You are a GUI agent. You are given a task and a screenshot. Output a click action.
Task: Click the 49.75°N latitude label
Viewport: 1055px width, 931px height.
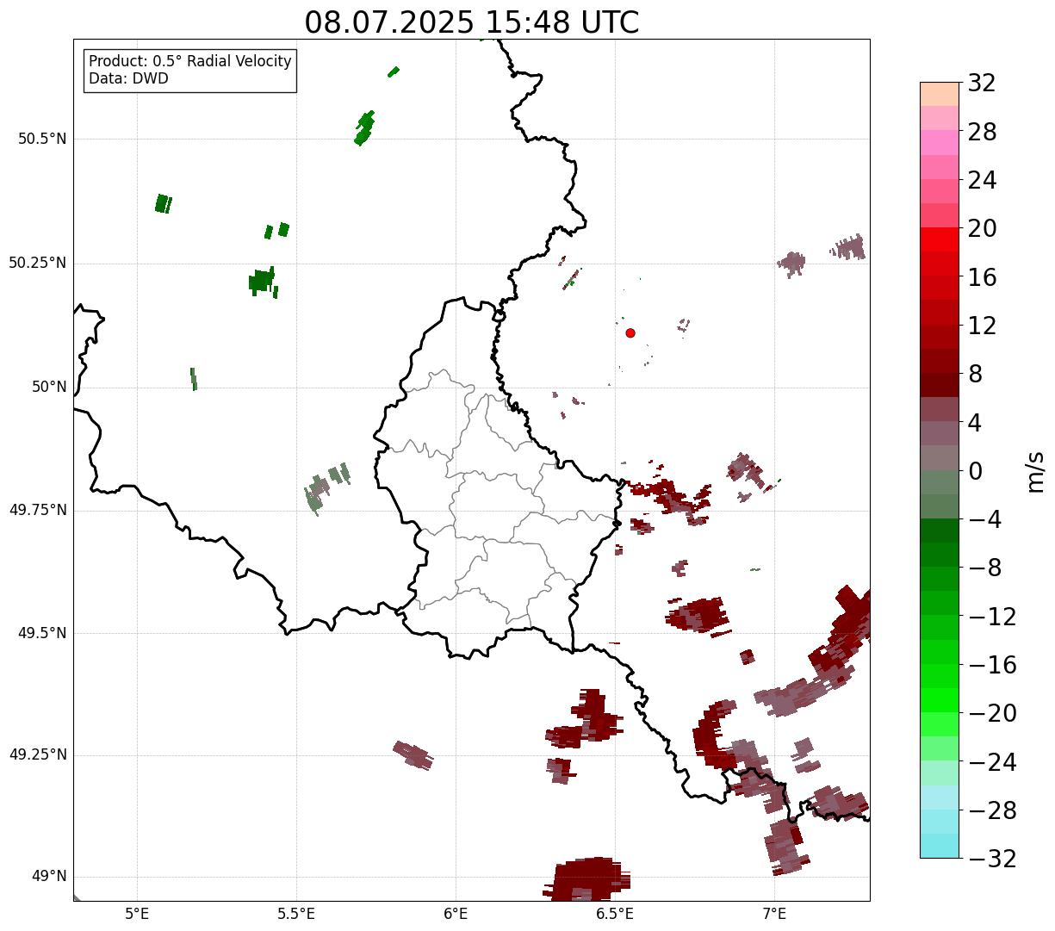coord(38,510)
